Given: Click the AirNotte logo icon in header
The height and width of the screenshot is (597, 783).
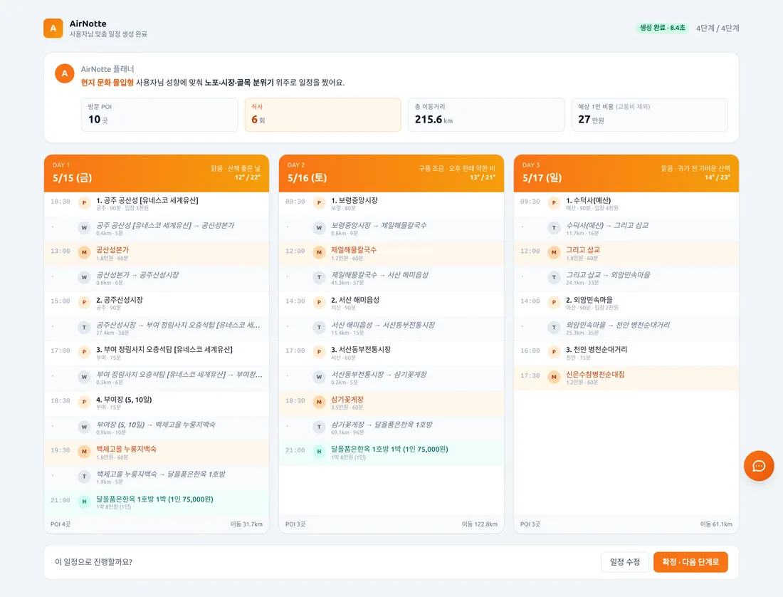Looking at the screenshot, I should (53, 28).
